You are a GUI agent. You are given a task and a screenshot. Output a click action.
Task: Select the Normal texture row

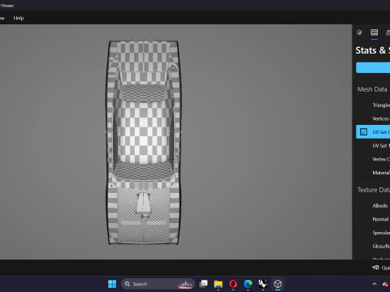pos(373,219)
